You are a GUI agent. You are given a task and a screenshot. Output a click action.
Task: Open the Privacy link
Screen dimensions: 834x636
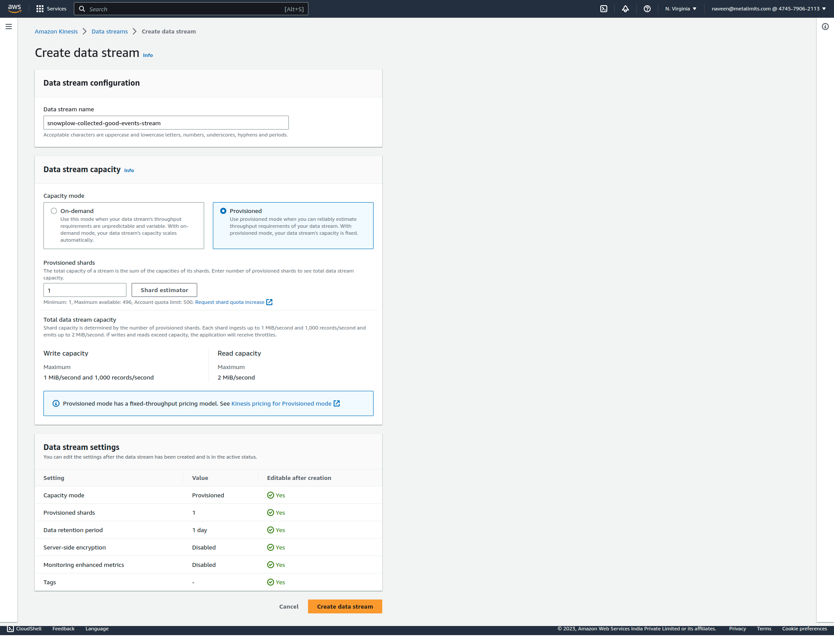738,629
